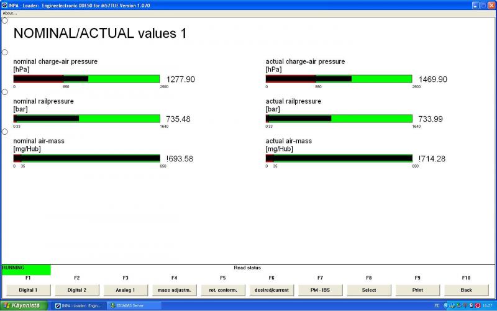Image resolution: width=497 pixels, height=311 pixels.
Task: Switch to desired/current values view
Action: 271,290
